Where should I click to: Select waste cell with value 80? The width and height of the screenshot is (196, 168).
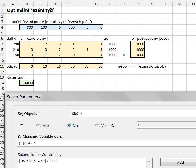pyautogui.click(x=82, y=66)
